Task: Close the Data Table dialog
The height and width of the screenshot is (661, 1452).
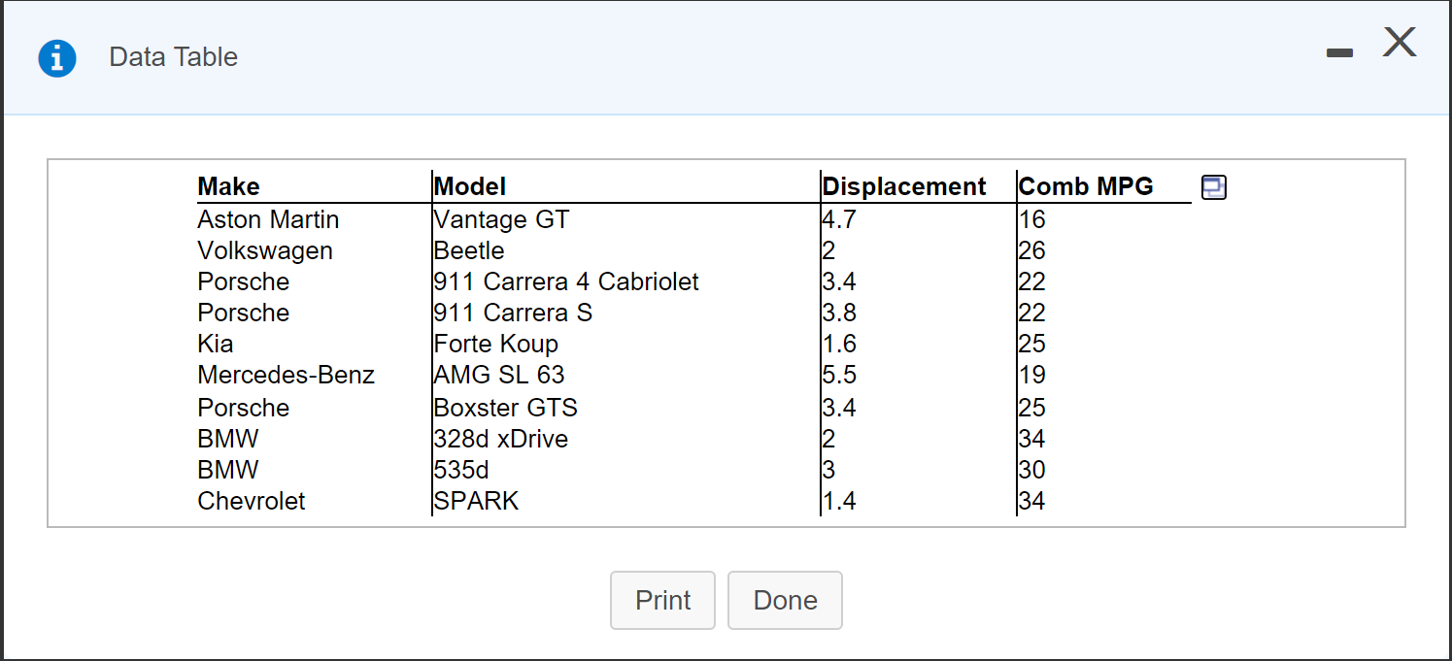Action: coord(1399,43)
